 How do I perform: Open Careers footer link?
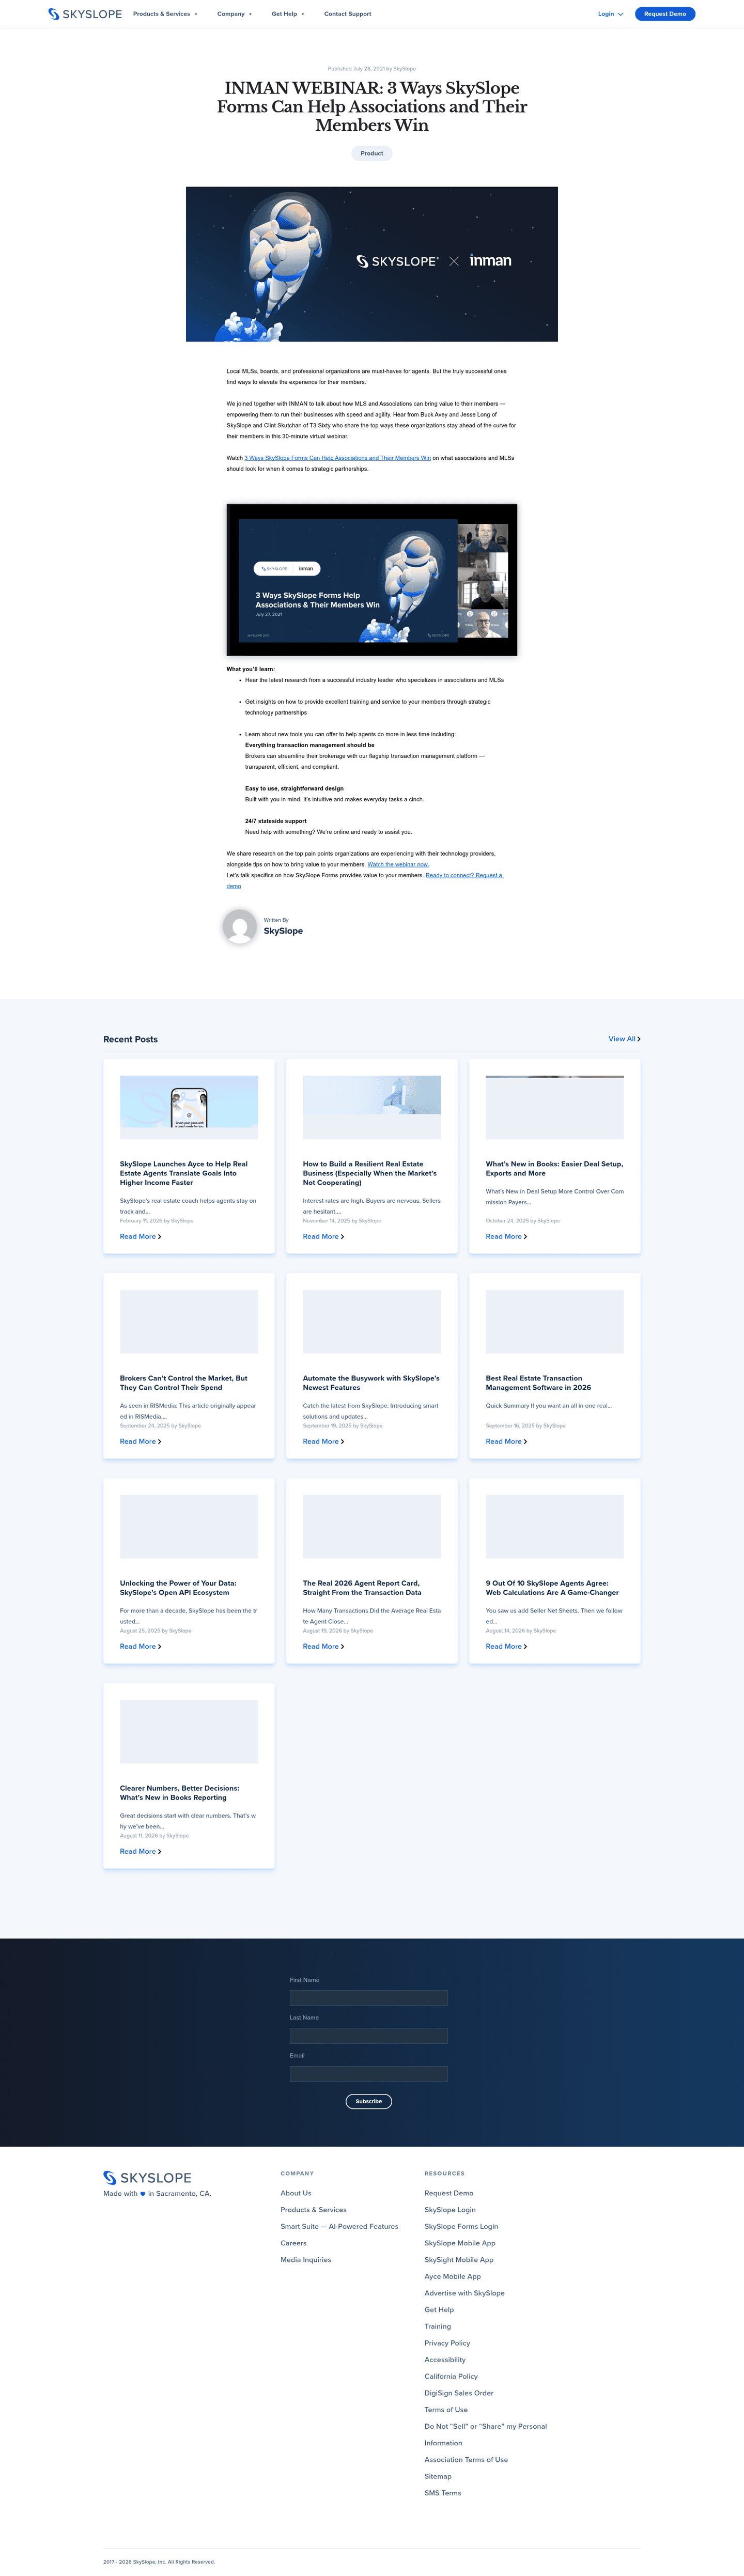point(294,2243)
